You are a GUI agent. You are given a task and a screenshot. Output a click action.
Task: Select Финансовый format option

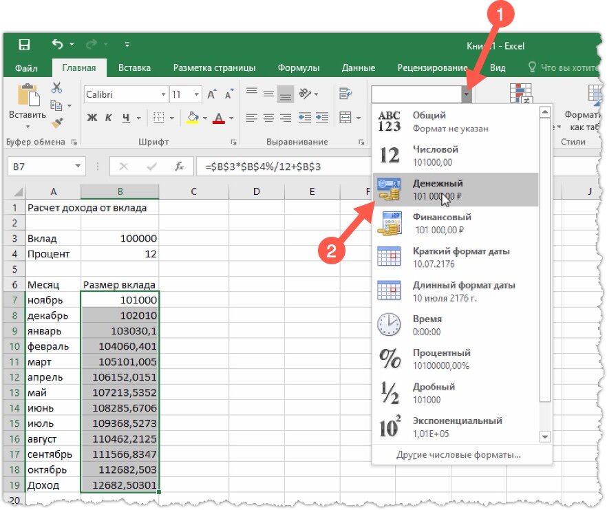[456, 224]
